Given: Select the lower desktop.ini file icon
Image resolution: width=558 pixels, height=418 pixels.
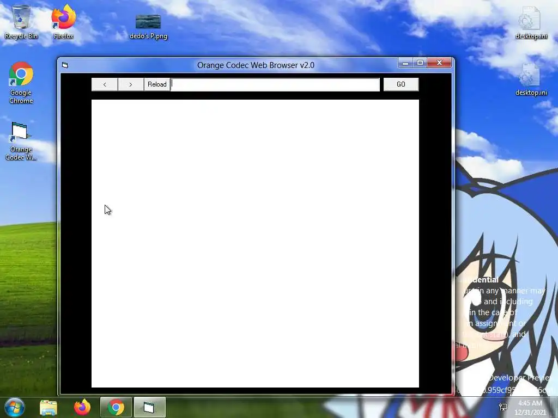Looking at the screenshot, I should pyautogui.click(x=531, y=79).
